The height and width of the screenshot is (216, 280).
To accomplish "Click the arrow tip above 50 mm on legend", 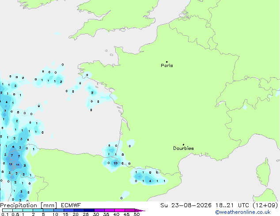I will point(140,210).
